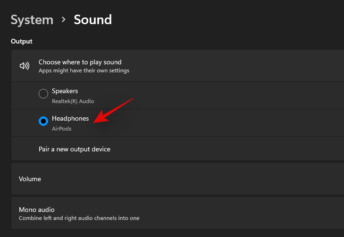Click the Speakers device label
This screenshot has height=237, width=344.
point(65,91)
